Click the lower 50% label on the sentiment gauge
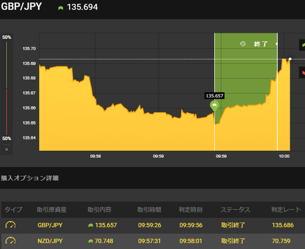The height and width of the screenshot is (249, 305). click(x=6, y=138)
